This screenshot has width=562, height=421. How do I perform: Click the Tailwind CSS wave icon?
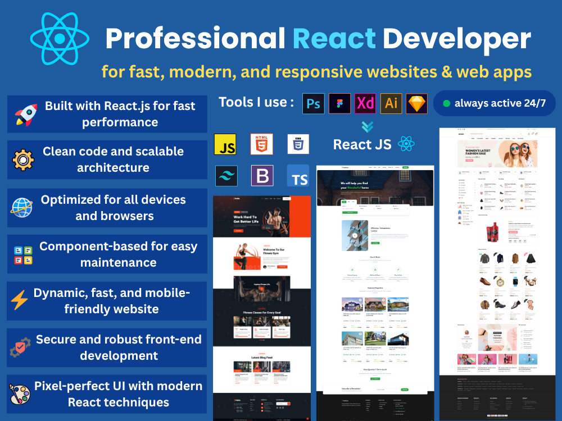(x=226, y=176)
